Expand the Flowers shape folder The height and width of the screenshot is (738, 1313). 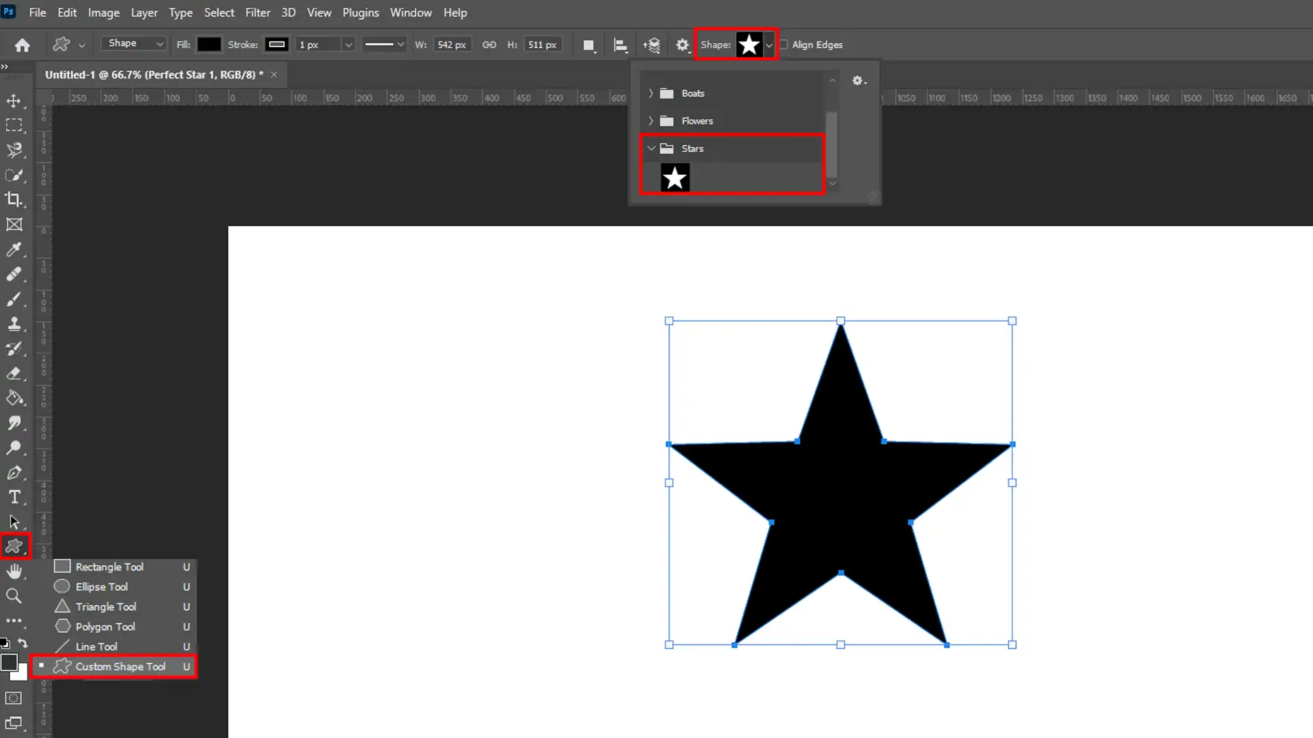(650, 121)
